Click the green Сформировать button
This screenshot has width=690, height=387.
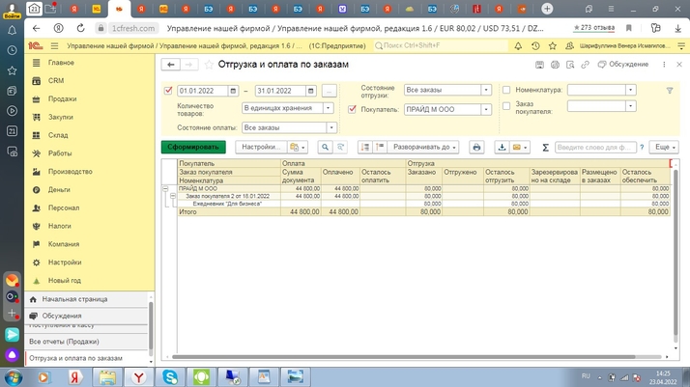[x=193, y=148]
